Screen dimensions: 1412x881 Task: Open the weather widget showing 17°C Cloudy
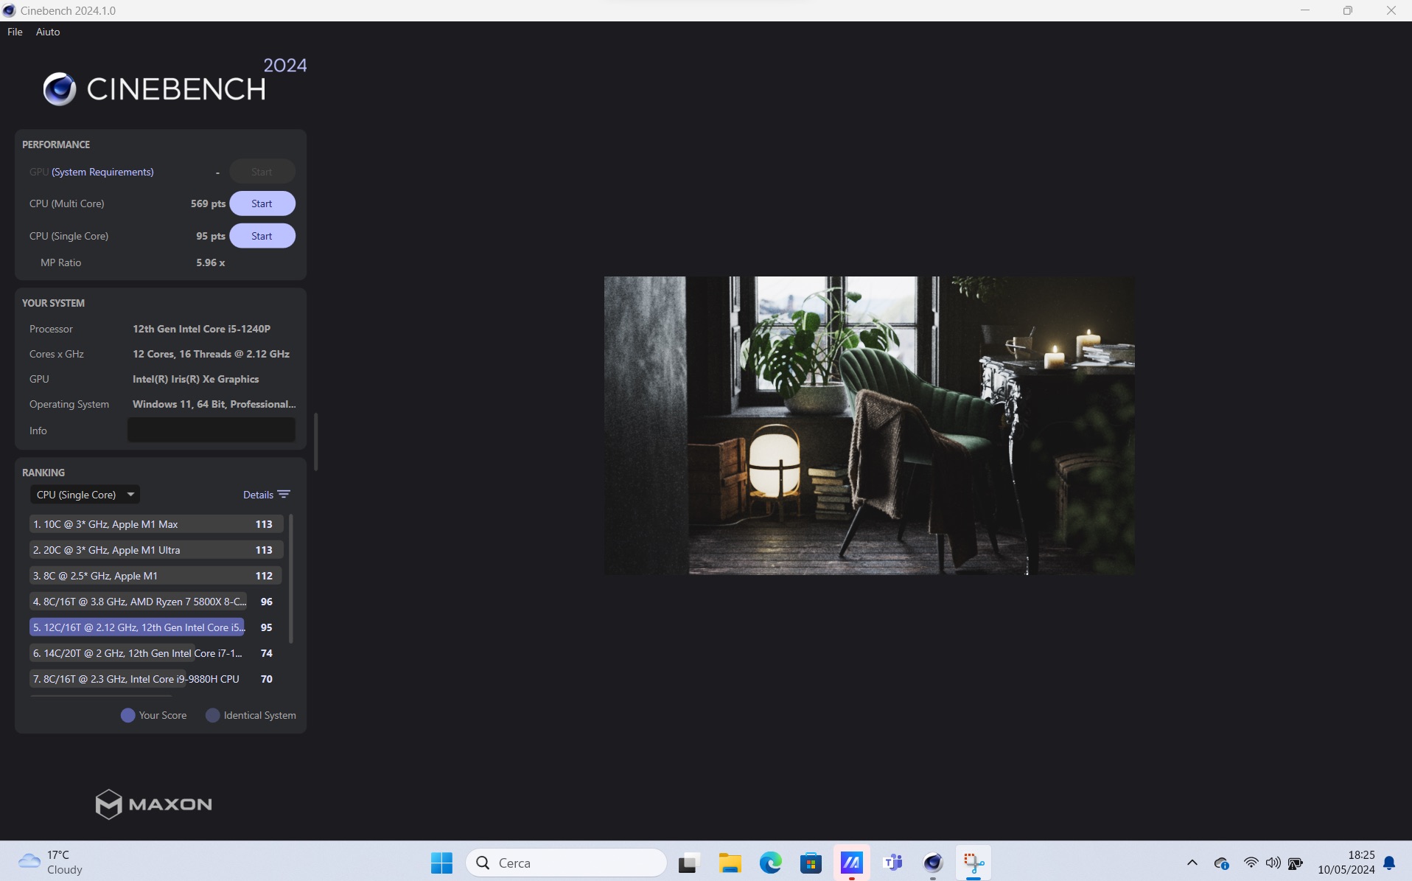52,863
